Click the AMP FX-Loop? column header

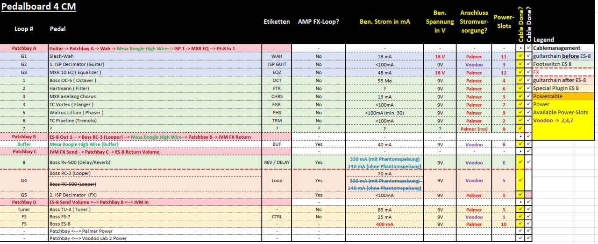tap(319, 21)
